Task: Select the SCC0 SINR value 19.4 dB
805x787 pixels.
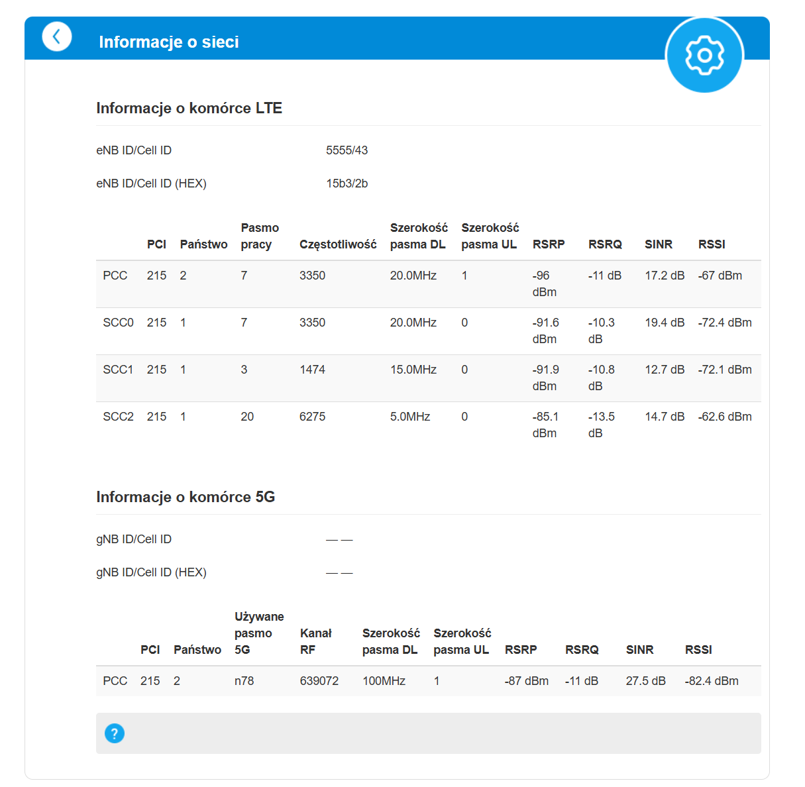Action: tap(665, 323)
